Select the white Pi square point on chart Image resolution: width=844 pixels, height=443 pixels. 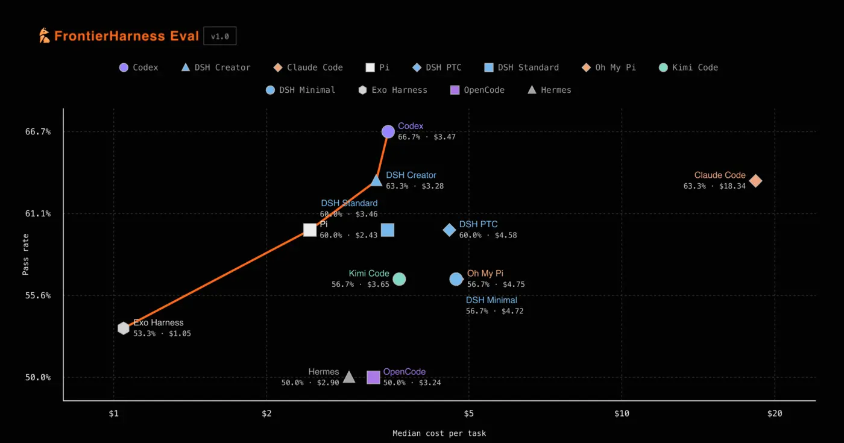pos(310,230)
